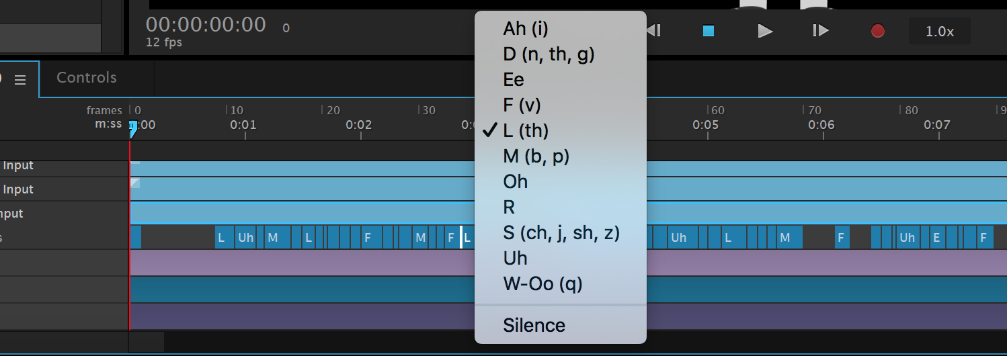
Task: Open the 1.0x playback speed dropdown
Action: [939, 32]
